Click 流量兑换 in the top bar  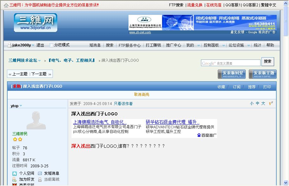coord(195,5)
